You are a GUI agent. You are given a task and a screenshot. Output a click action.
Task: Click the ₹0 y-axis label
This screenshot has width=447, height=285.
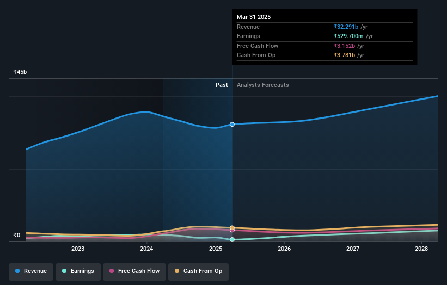pos(17,235)
